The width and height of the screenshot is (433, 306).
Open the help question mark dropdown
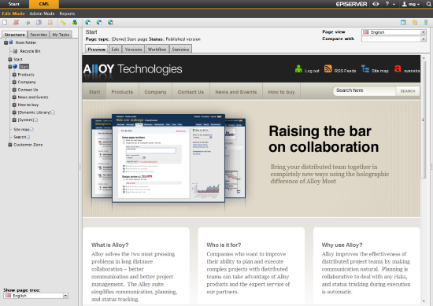390,4
